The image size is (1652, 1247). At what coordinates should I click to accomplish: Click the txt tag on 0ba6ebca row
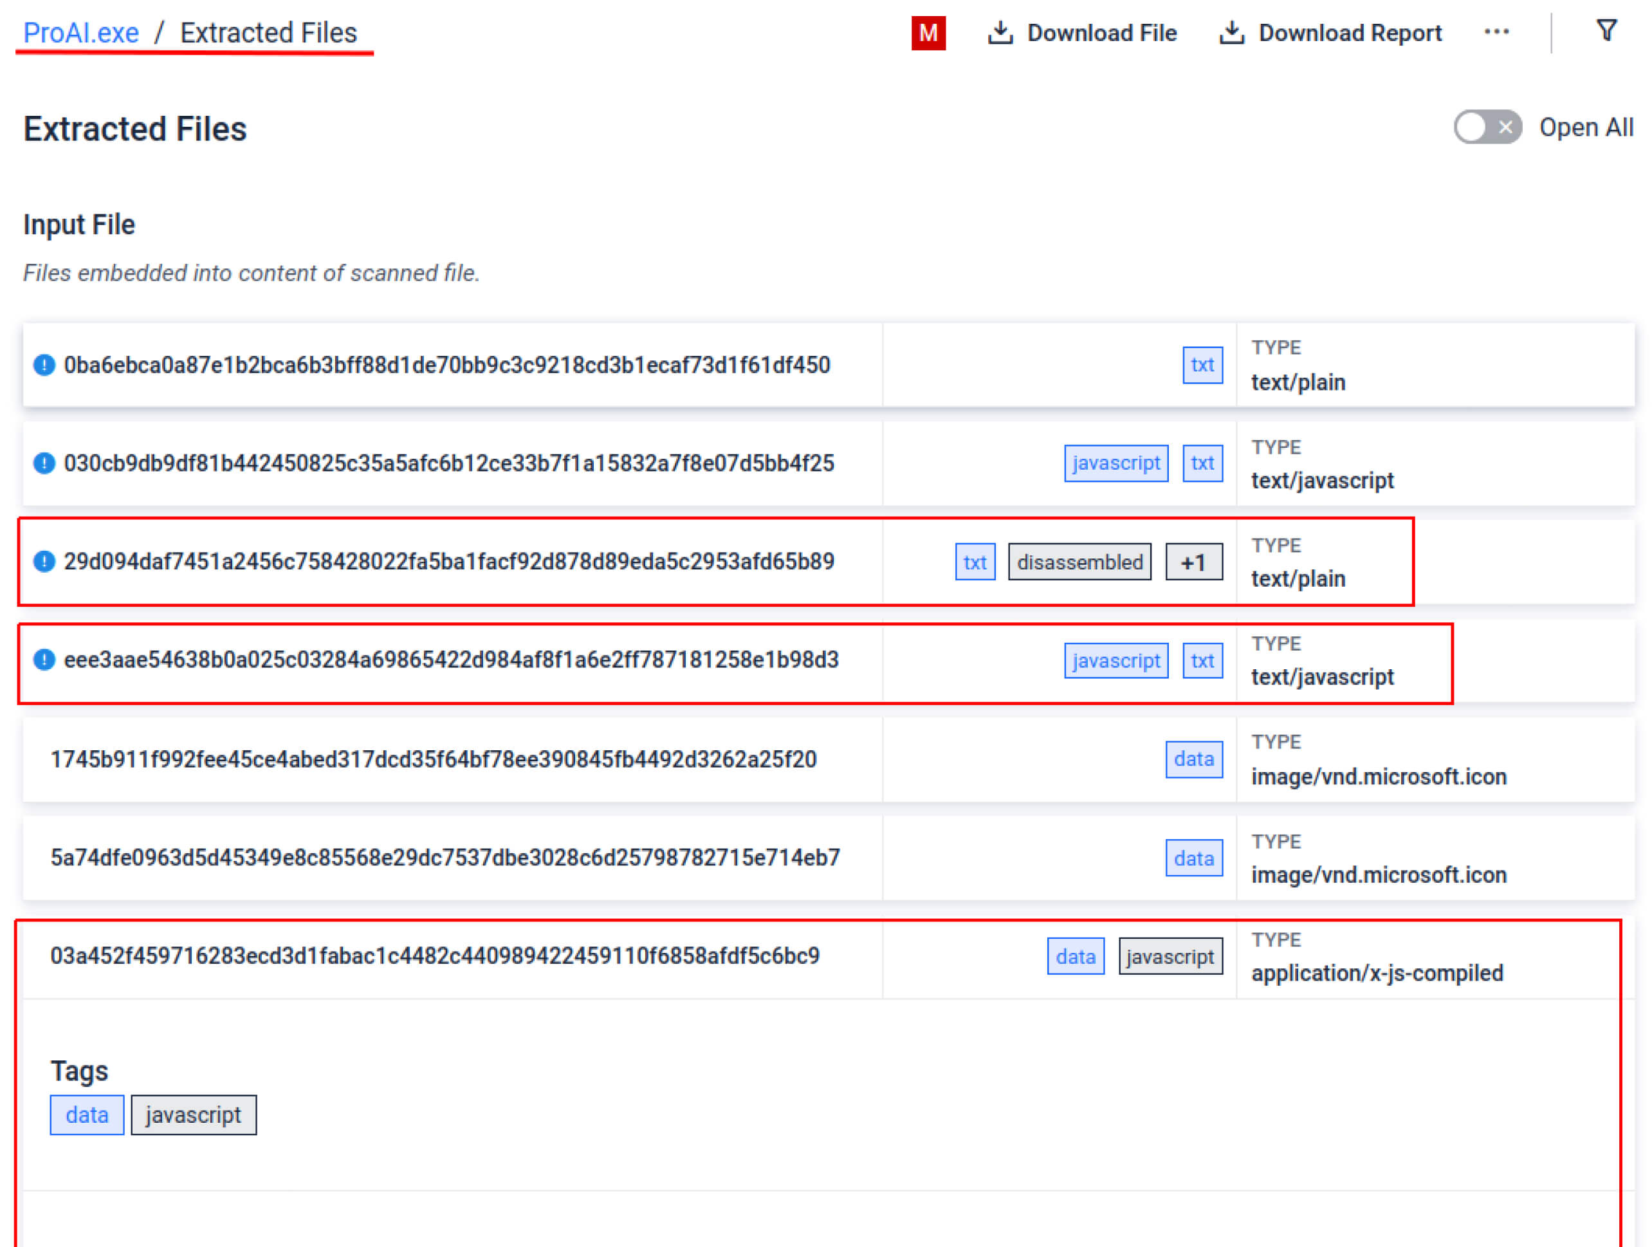[1202, 365]
